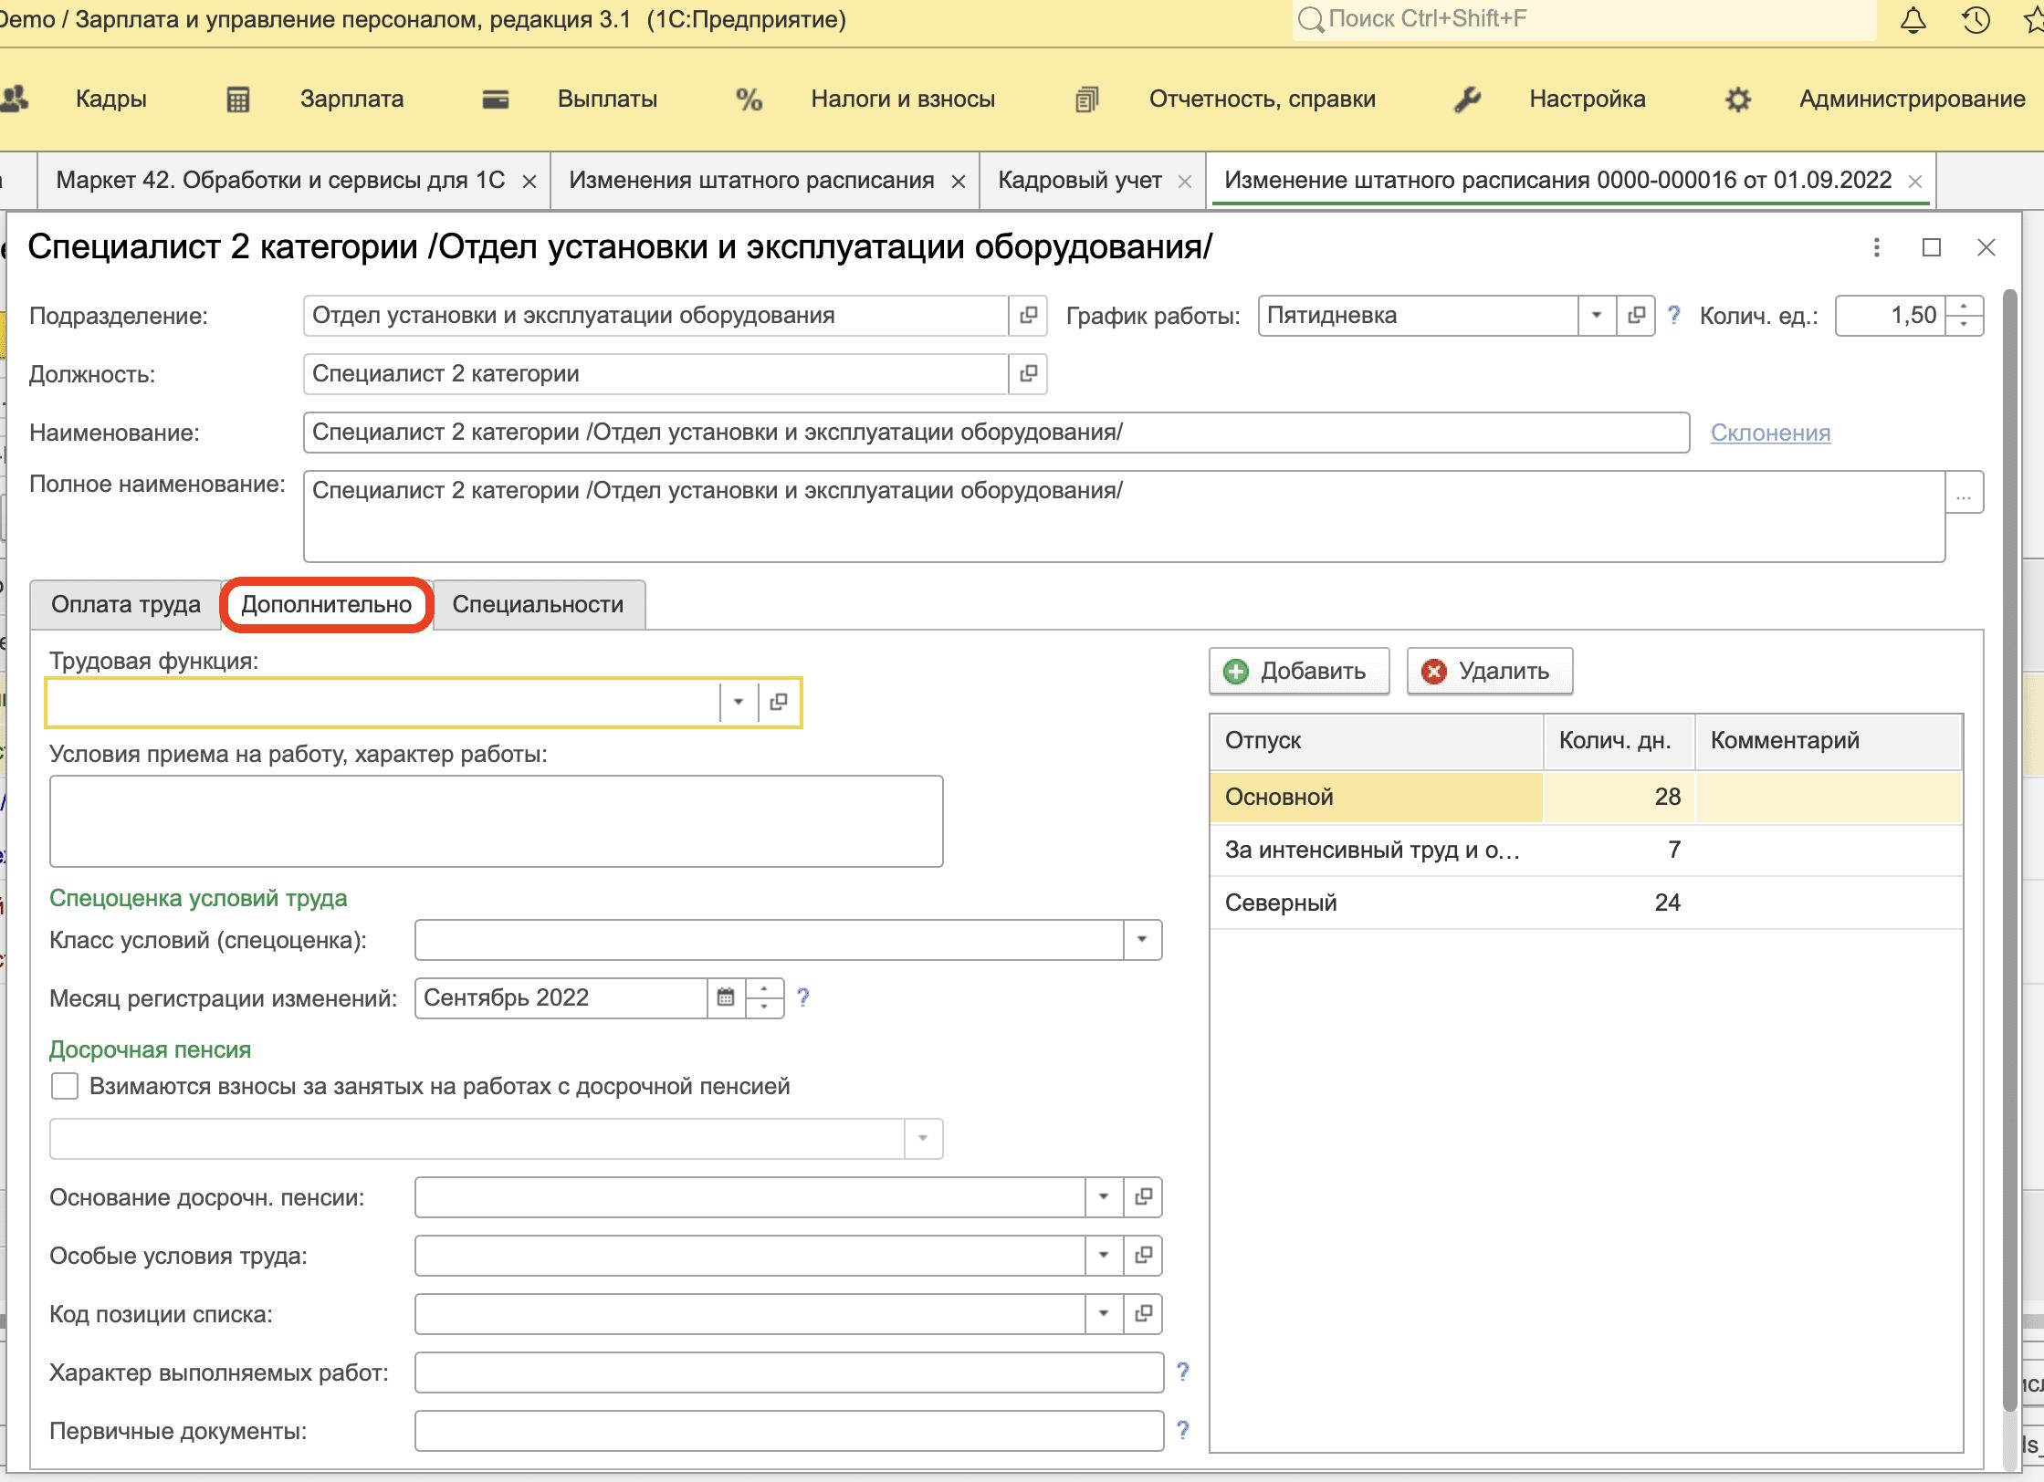
Task: Click the Комментарий column header
Action: tap(1829, 741)
